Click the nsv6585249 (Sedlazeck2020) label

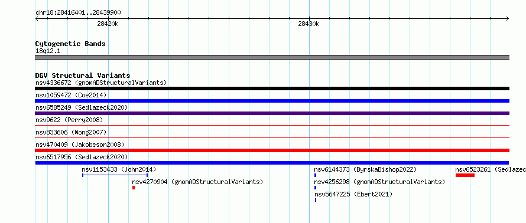coord(82,107)
